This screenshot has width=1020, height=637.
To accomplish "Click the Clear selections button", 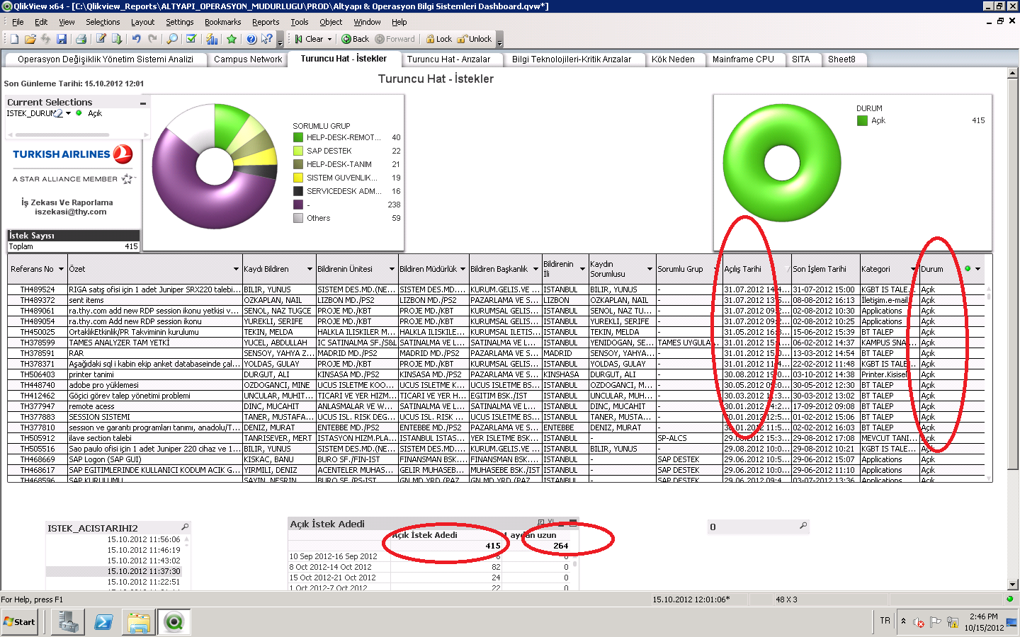I will 310,39.
